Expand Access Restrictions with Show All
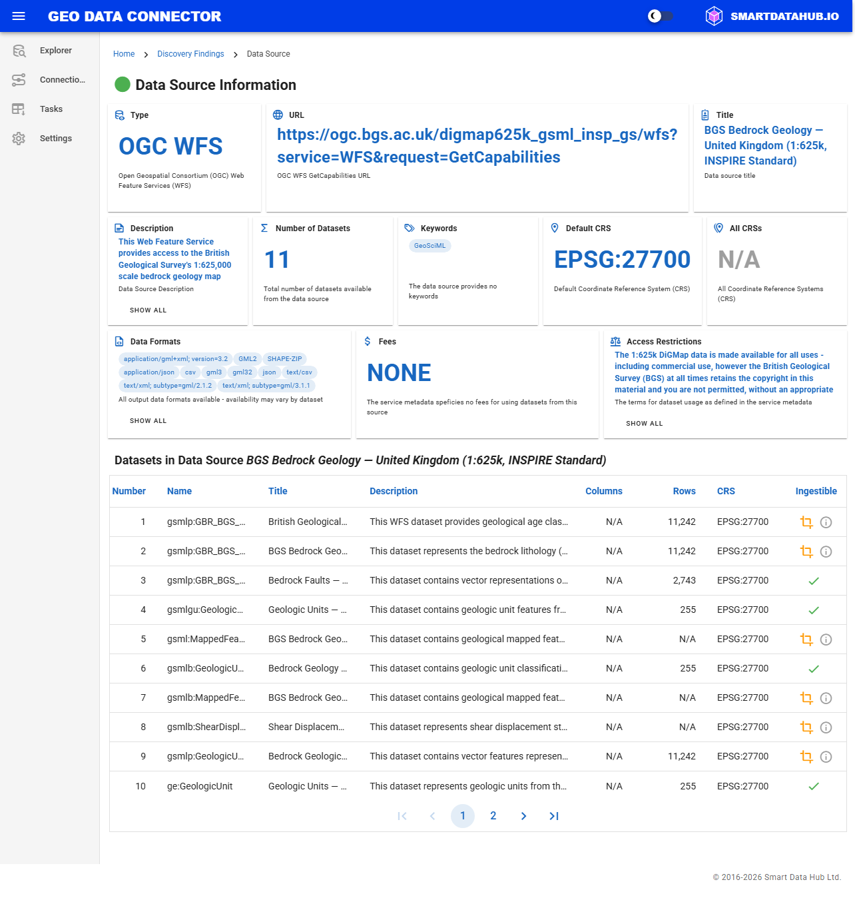Viewport: 855px width, 902px height. 645,424
